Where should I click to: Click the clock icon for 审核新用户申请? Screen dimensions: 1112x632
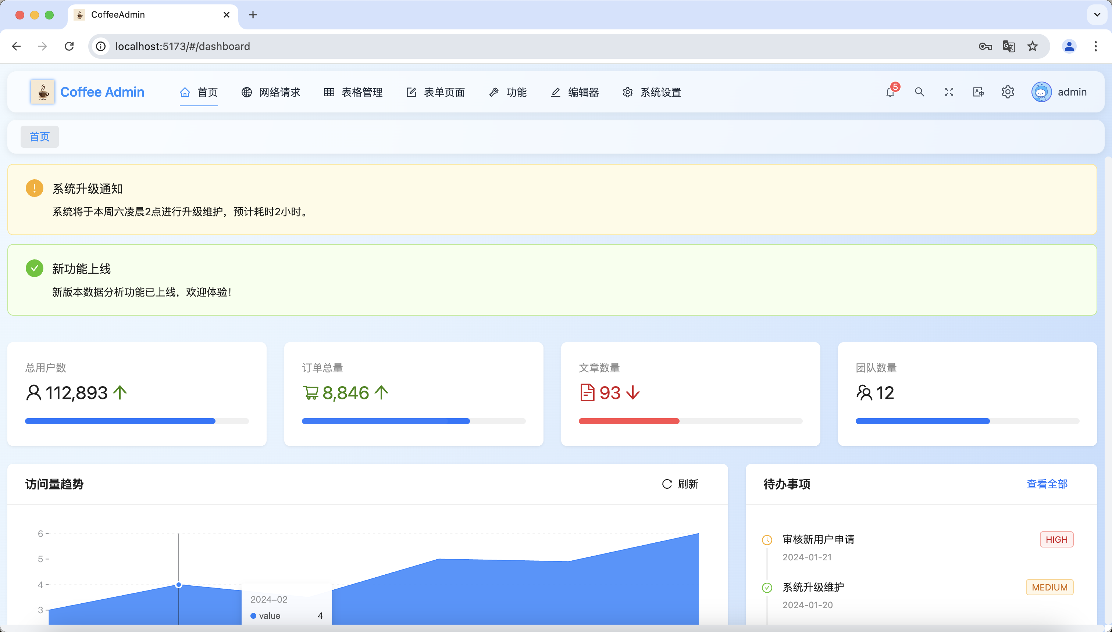(767, 540)
